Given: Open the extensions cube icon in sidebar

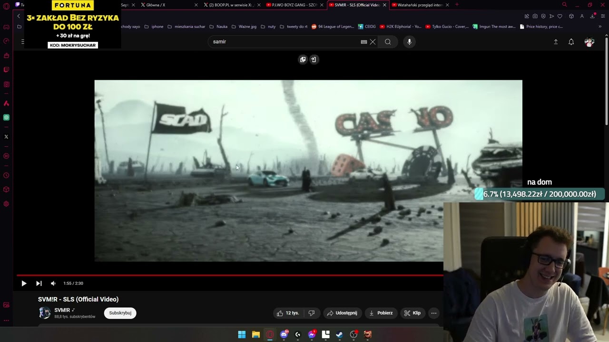Looking at the screenshot, I should [x=6, y=190].
